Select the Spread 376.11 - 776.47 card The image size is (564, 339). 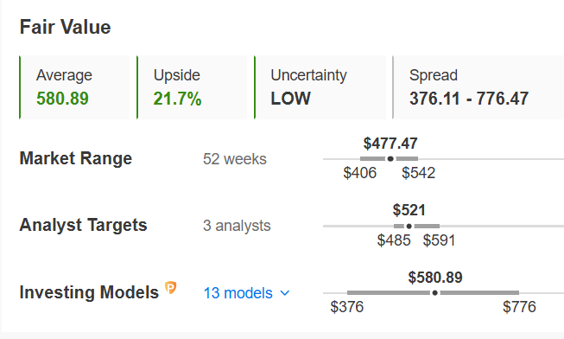click(478, 87)
